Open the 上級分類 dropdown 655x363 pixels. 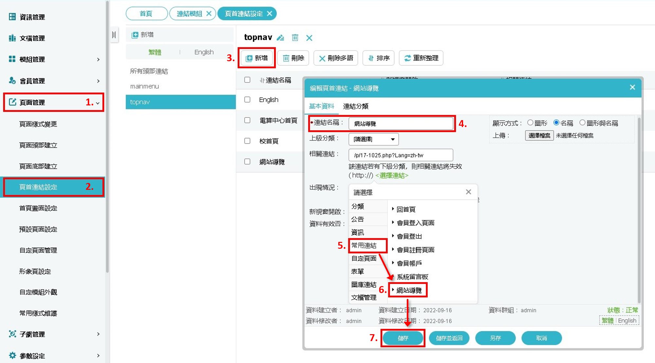[374, 139]
